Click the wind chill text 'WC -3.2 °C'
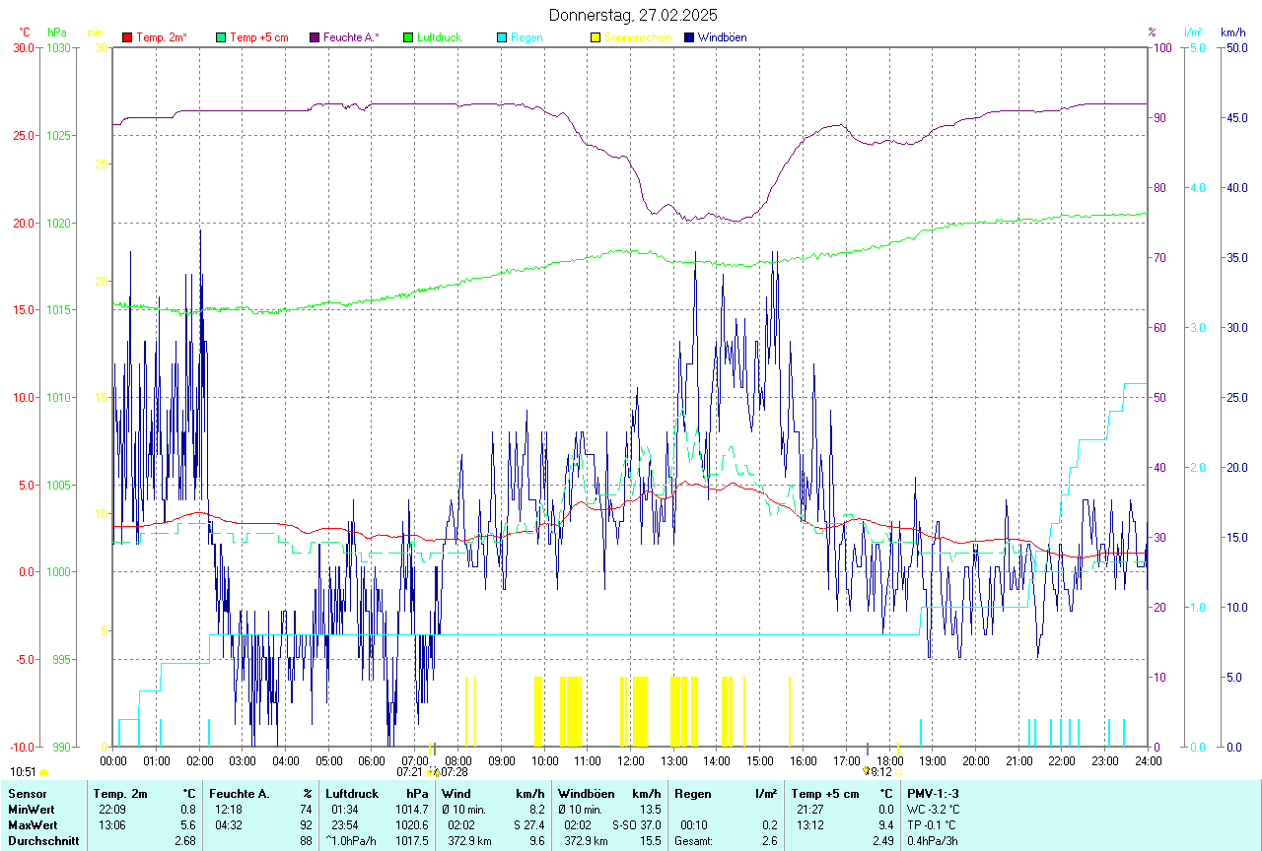 pos(933,809)
